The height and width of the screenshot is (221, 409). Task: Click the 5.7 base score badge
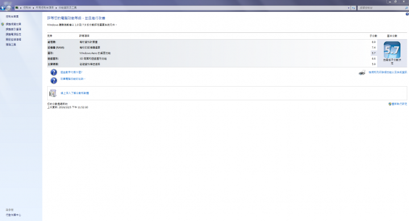pyautogui.click(x=392, y=50)
